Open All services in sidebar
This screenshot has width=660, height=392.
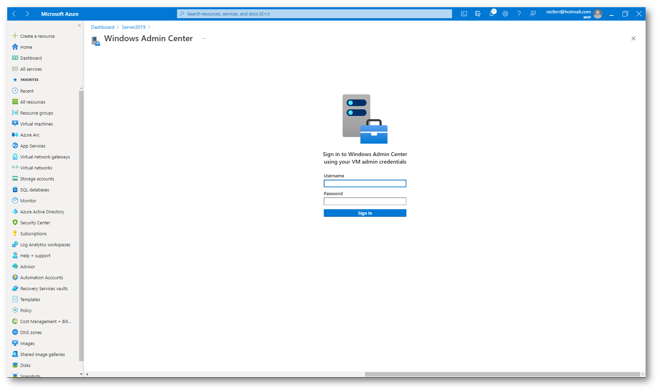tap(27, 69)
